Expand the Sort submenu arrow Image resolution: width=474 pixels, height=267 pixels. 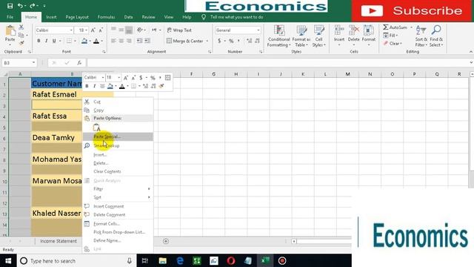tap(149, 197)
